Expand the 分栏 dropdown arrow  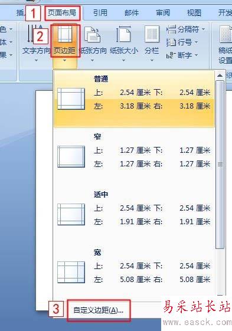click(152, 60)
